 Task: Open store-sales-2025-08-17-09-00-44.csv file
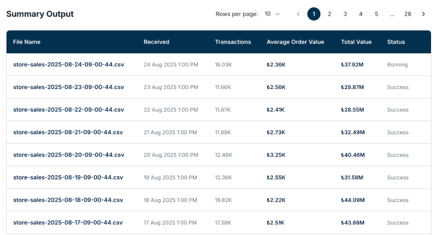pos(68,223)
